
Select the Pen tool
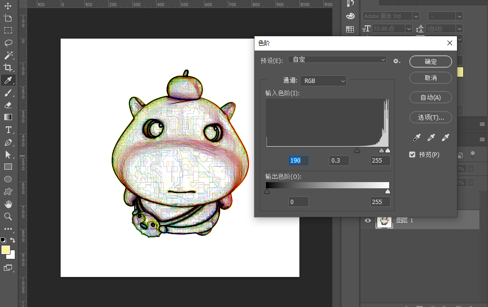click(x=8, y=142)
